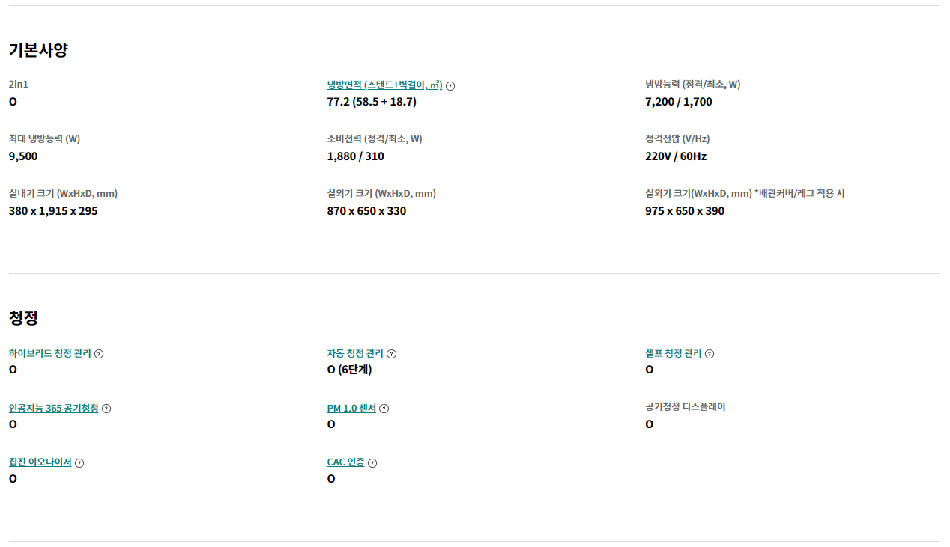
Task: Click the 집진 이오나이저 link
Action: point(40,462)
